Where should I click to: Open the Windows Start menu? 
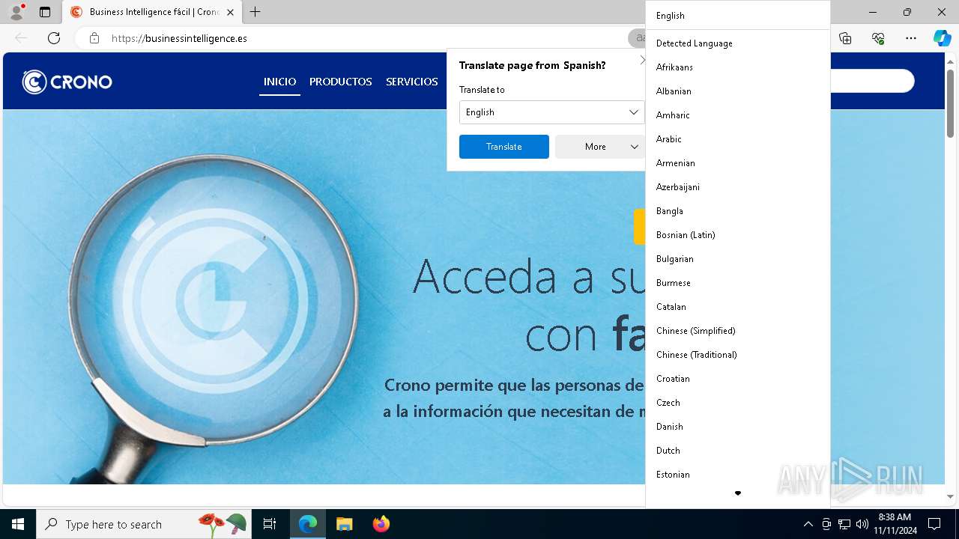[x=18, y=524]
